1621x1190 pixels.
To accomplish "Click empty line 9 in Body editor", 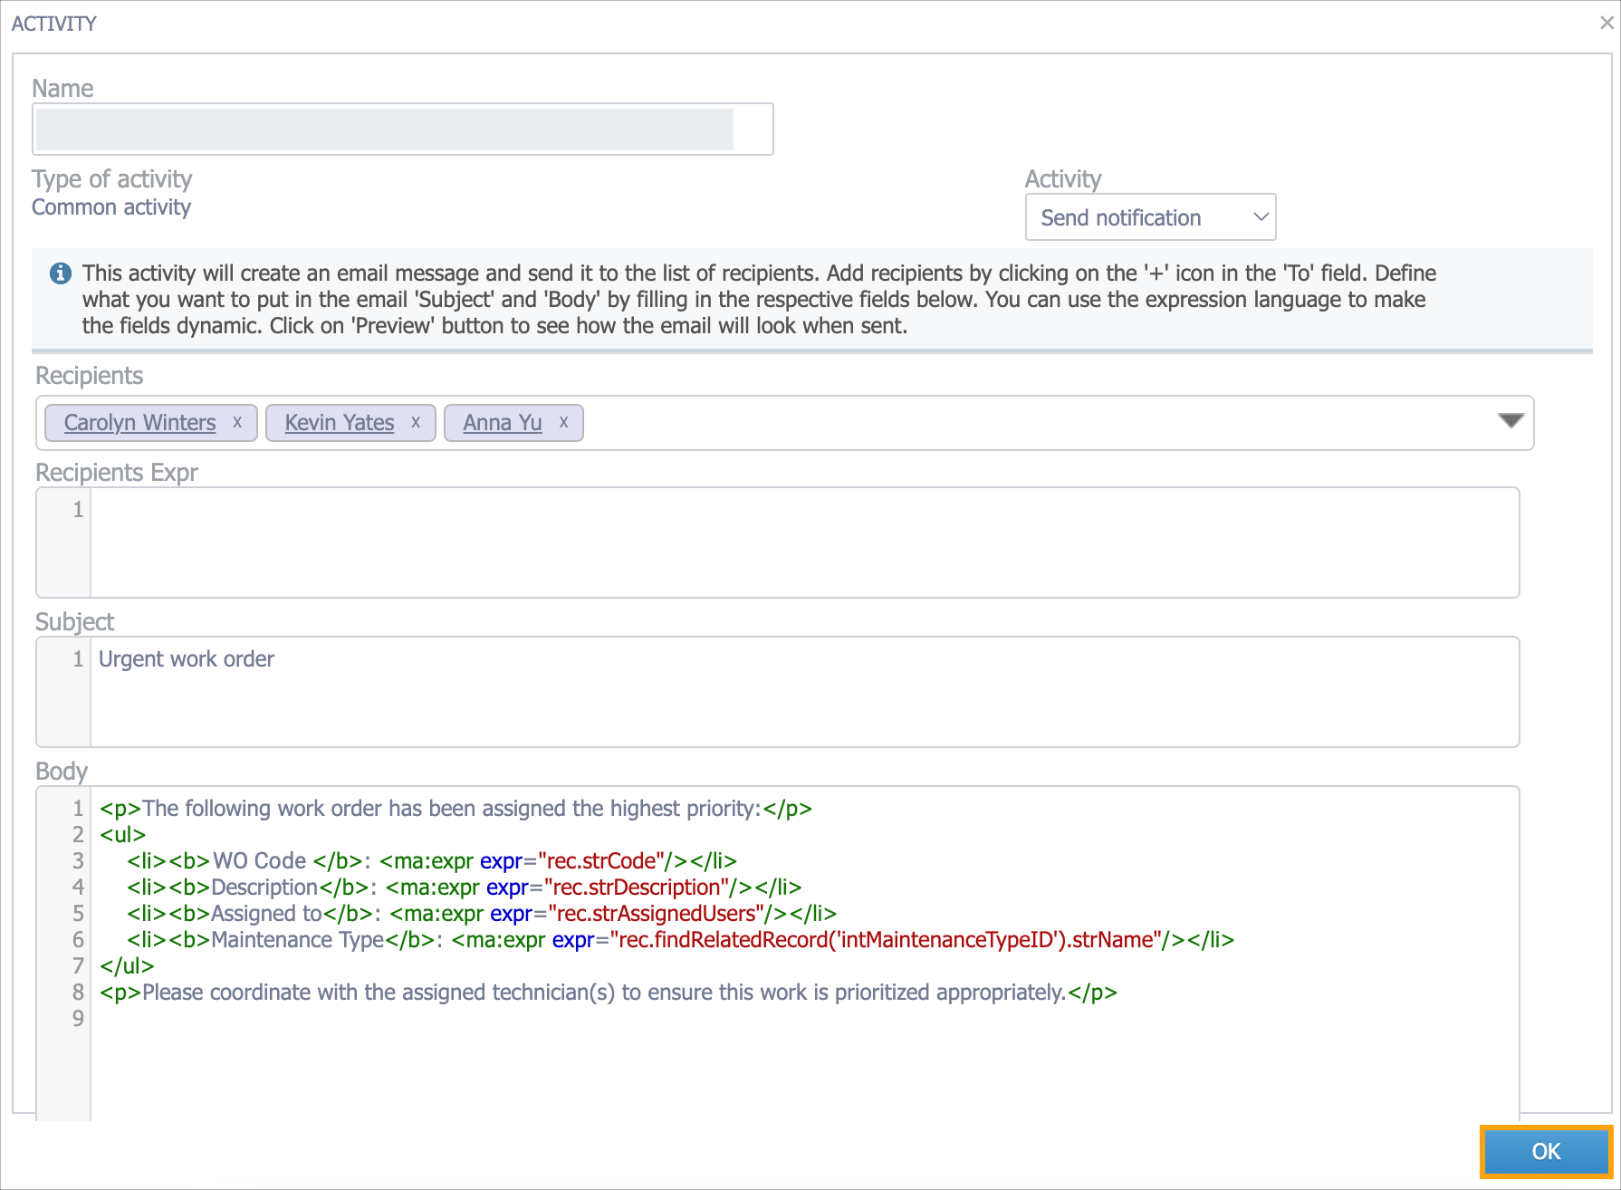I will tap(804, 1019).
